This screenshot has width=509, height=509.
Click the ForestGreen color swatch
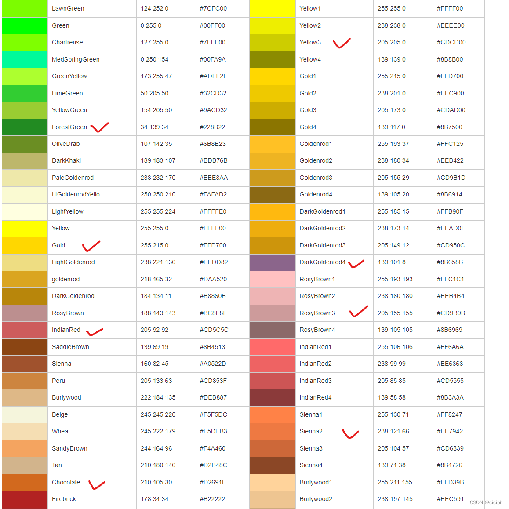(x=25, y=127)
